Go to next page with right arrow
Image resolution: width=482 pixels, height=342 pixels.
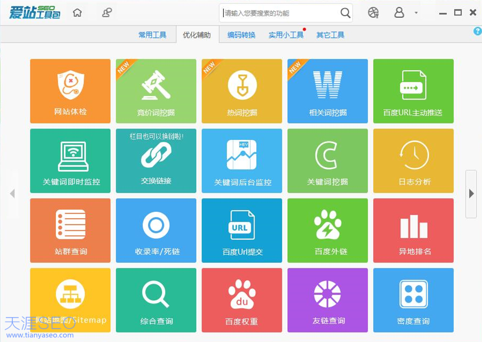471,194
